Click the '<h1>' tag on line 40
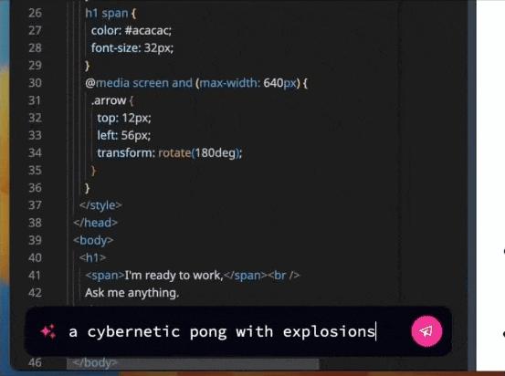This screenshot has width=505, height=376. [92, 258]
